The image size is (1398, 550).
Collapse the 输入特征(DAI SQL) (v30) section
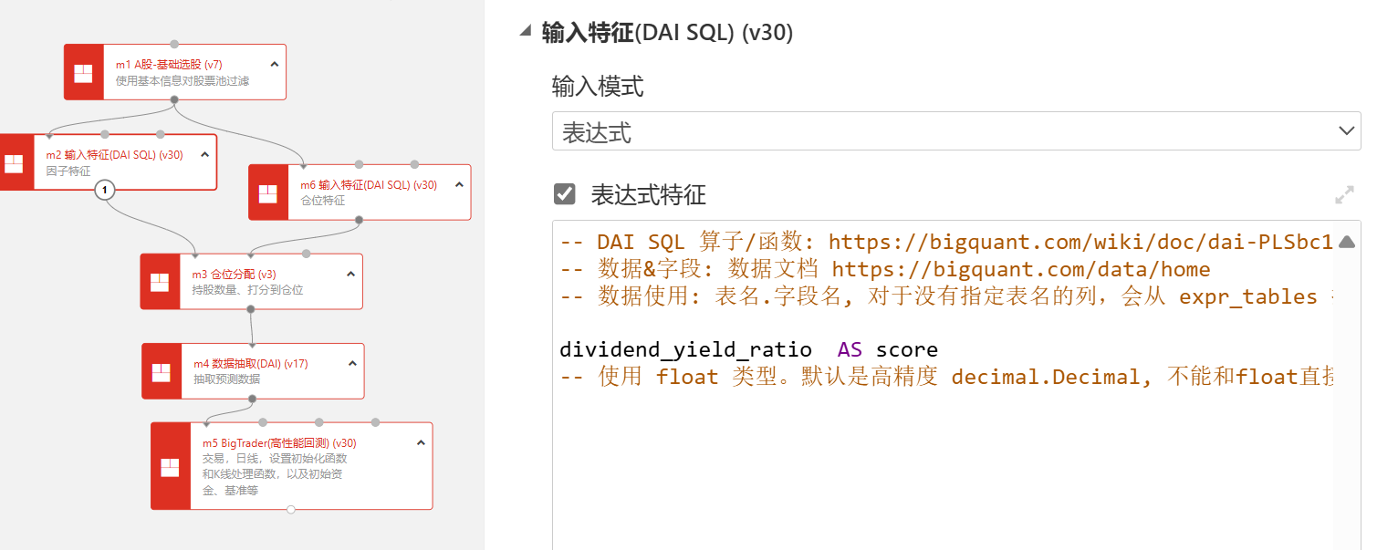click(525, 32)
